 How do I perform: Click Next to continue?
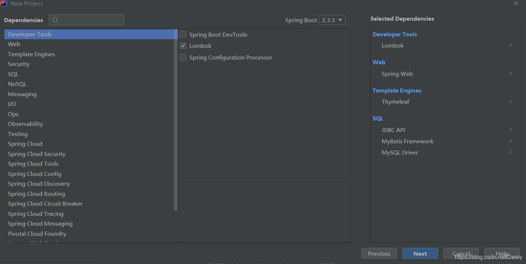pyautogui.click(x=420, y=253)
